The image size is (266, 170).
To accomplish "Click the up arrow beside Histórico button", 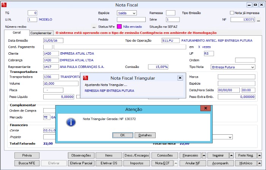I will (x=260, y=163).
